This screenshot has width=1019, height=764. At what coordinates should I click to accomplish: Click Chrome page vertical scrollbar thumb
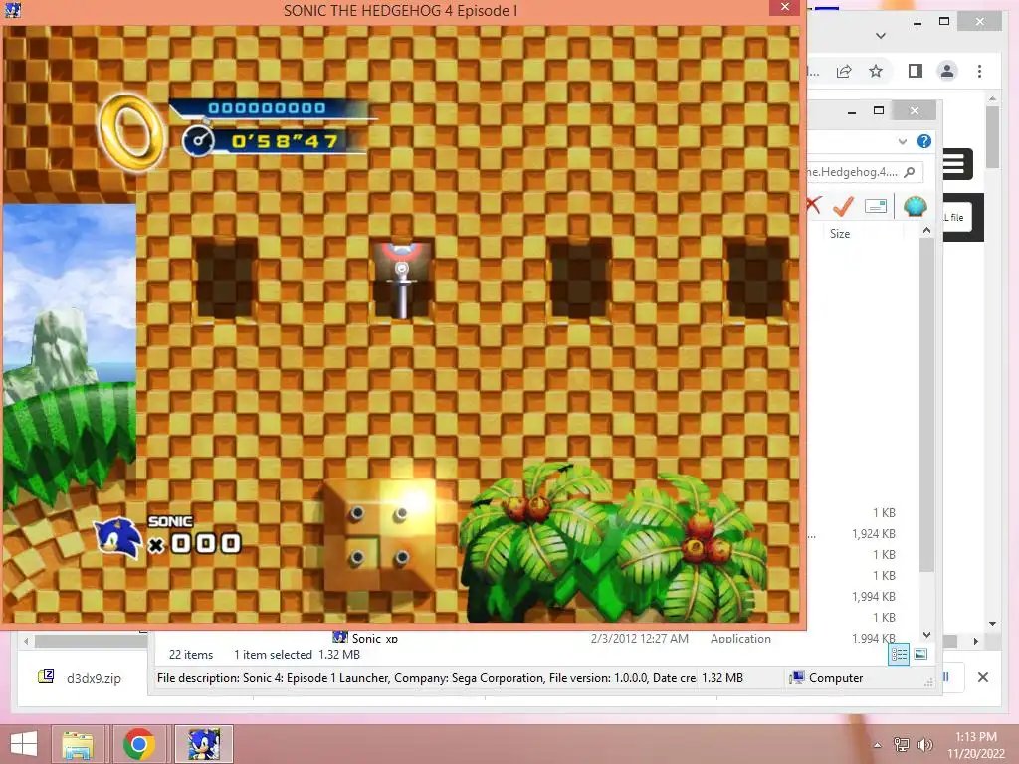992,137
